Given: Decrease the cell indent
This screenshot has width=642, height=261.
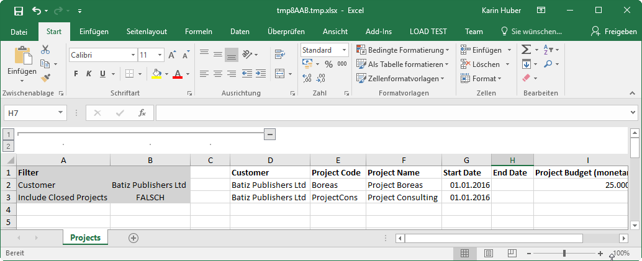Looking at the screenshot, I should [247, 74].
